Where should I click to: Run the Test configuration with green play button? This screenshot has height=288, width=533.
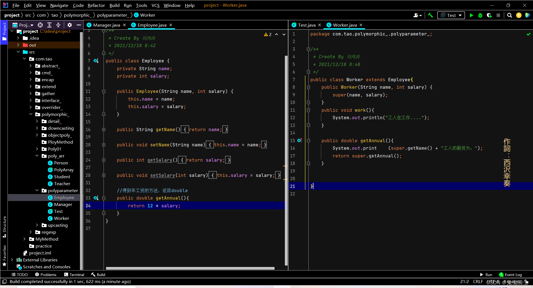pos(471,15)
